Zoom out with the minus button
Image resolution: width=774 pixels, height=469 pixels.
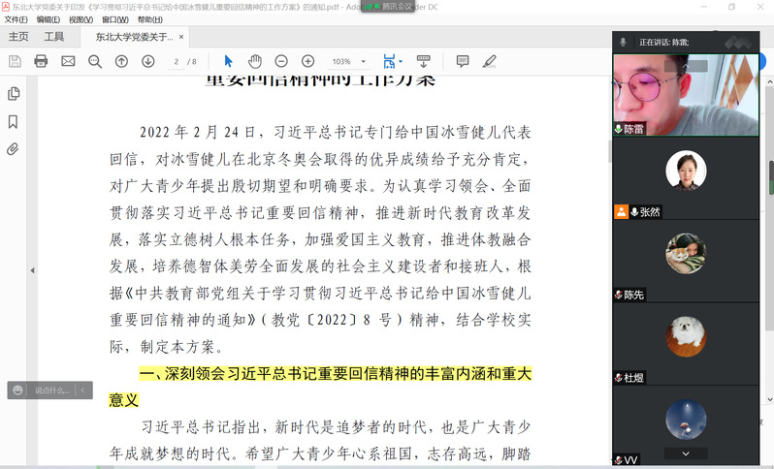tap(281, 61)
